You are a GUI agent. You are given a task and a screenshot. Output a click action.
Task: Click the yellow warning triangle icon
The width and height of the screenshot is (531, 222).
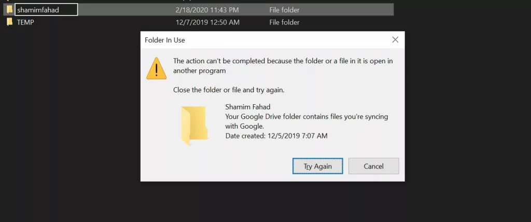coord(156,68)
